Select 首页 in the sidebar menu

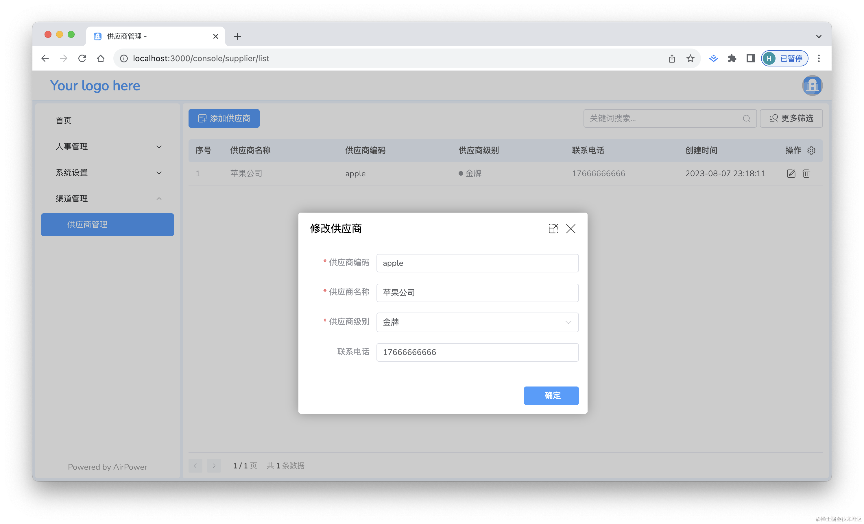[63, 120]
